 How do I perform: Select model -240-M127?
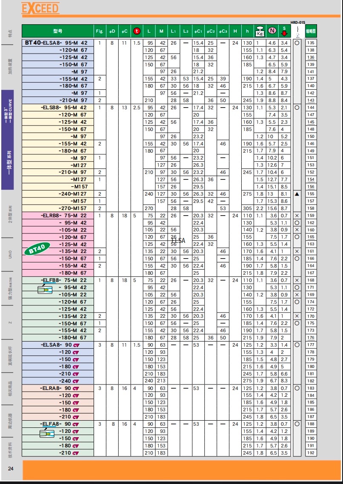58,194
